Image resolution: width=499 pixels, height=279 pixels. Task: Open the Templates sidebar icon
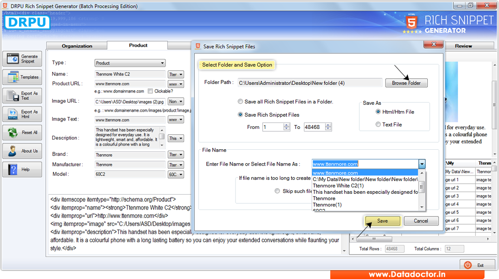[13, 77]
